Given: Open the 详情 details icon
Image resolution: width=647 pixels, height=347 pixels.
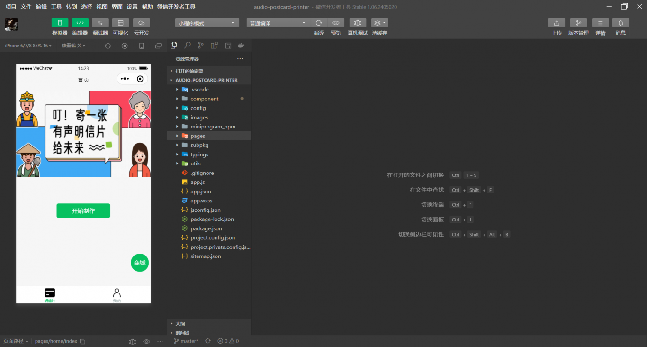Looking at the screenshot, I should [x=600, y=23].
